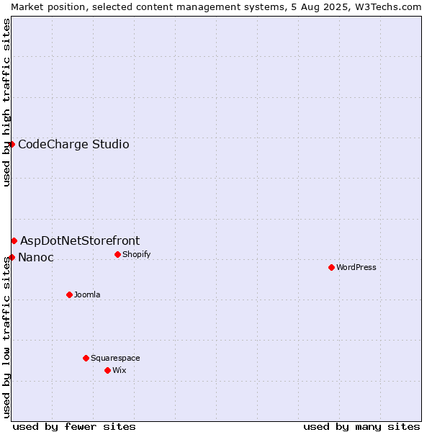Image resolution: width=432 pixels, height=432 pixels.
Task: Select the AspDotNetStorefront label
Action: pos(80,241)
